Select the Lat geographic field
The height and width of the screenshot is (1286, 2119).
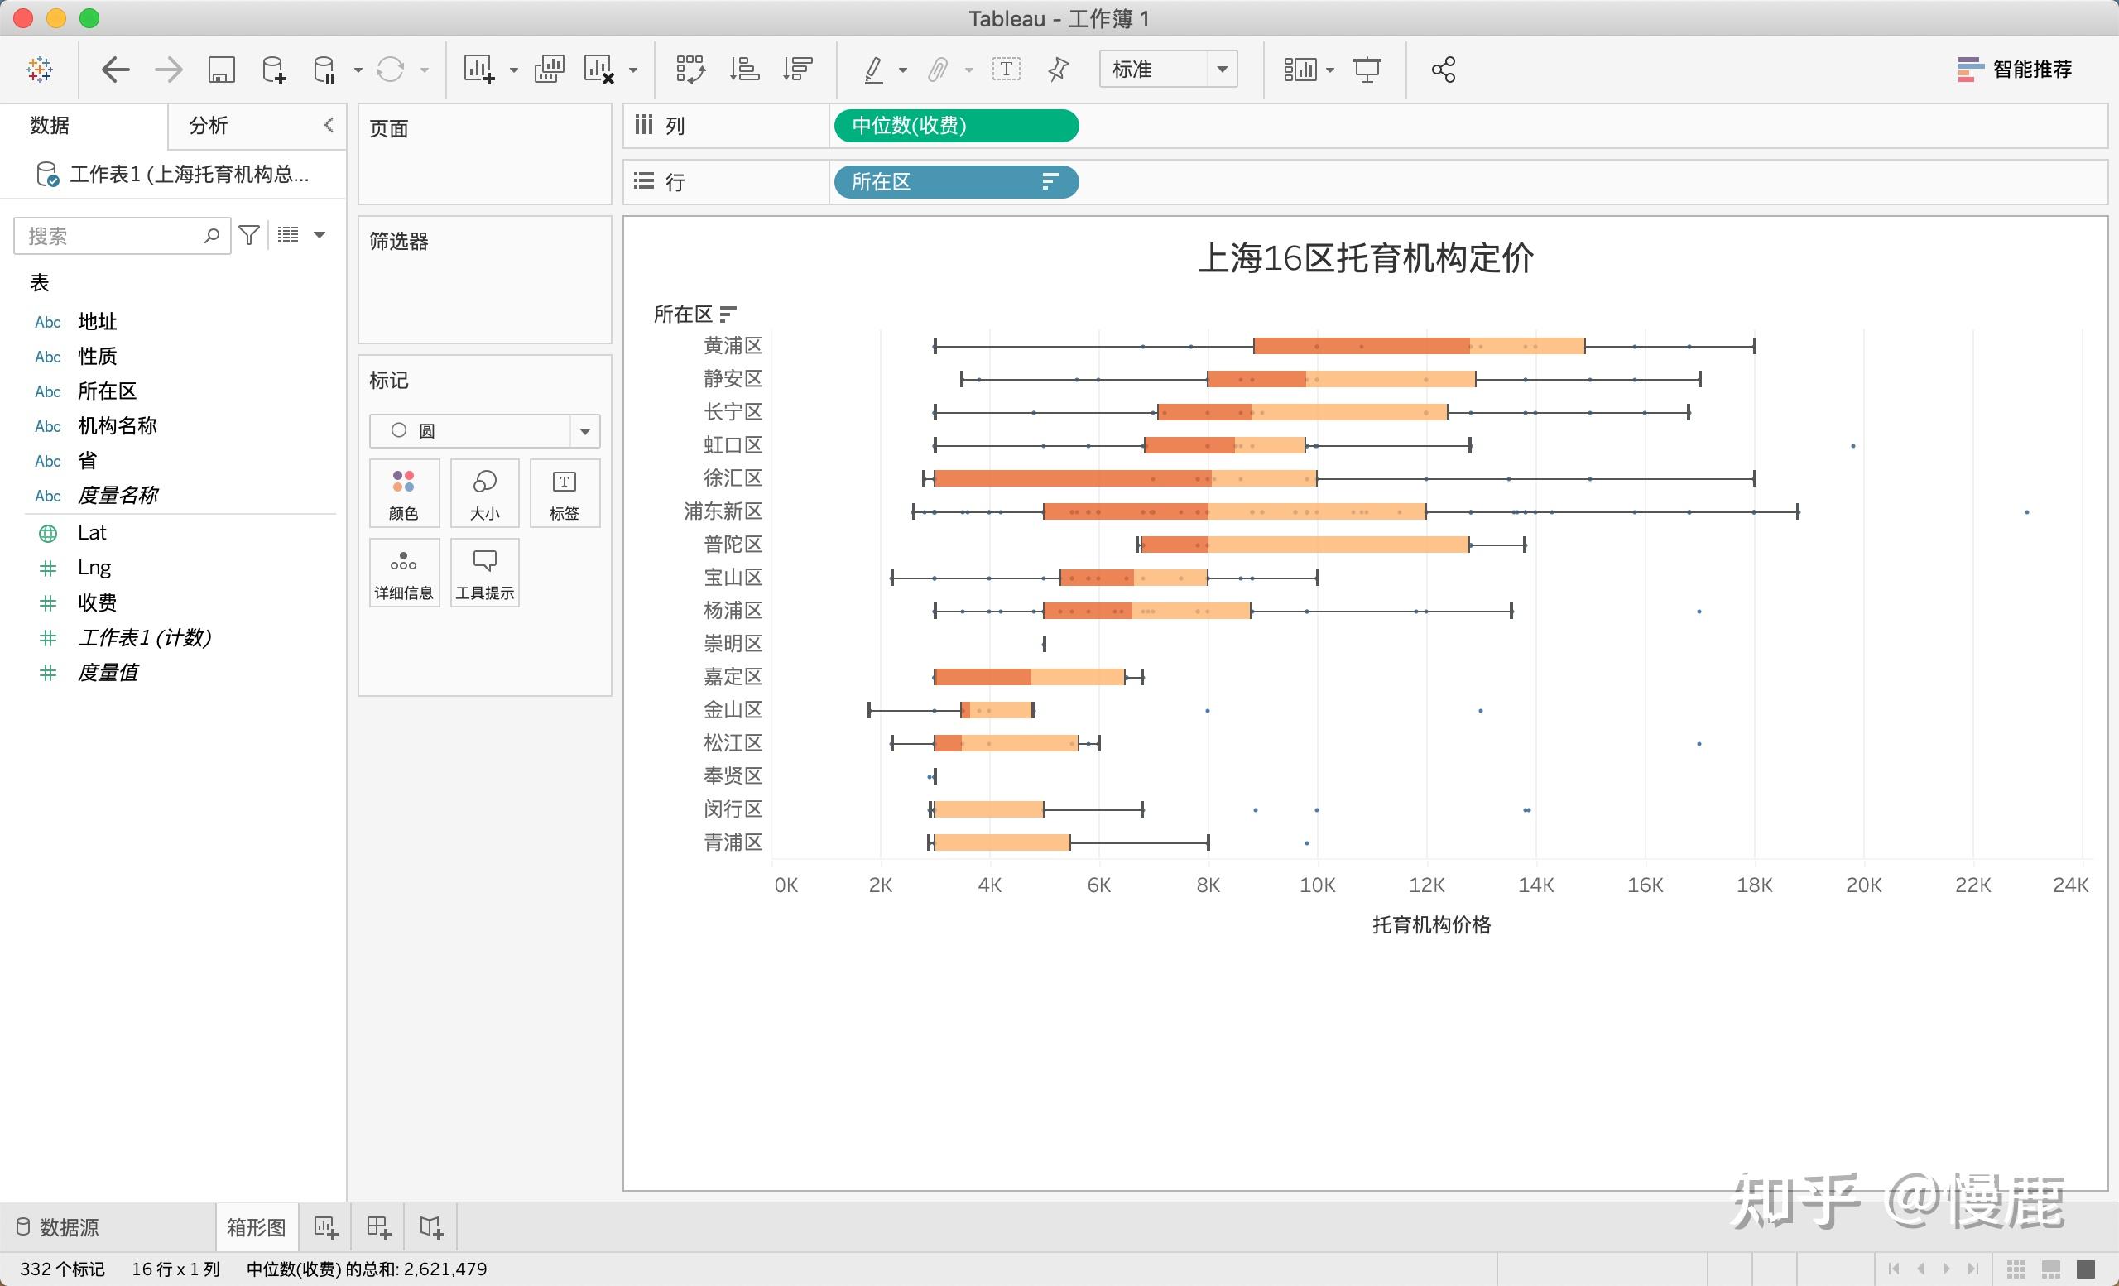91,533
